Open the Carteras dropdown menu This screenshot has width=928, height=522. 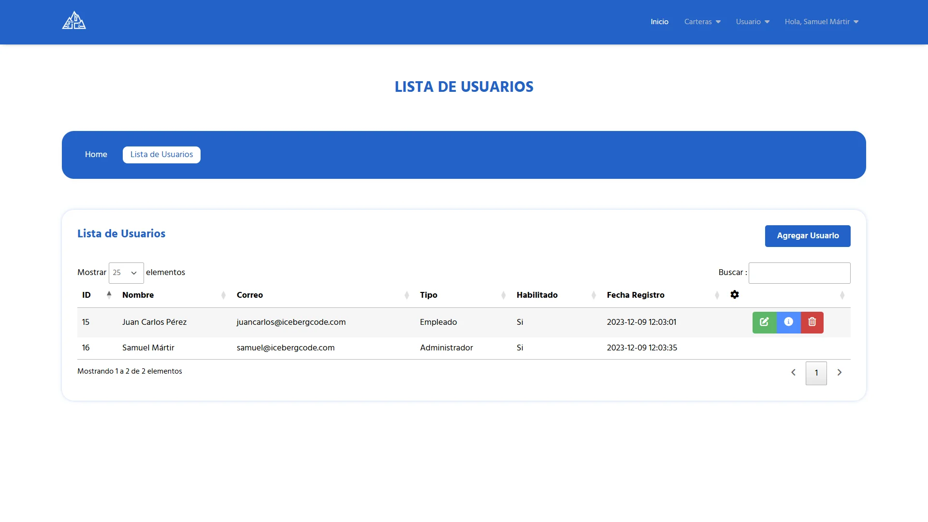click(x=702, y=22)
